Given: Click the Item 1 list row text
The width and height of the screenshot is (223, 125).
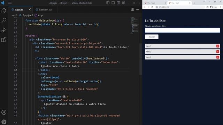Looking at the screenshot, I should (x=148, y=46).
